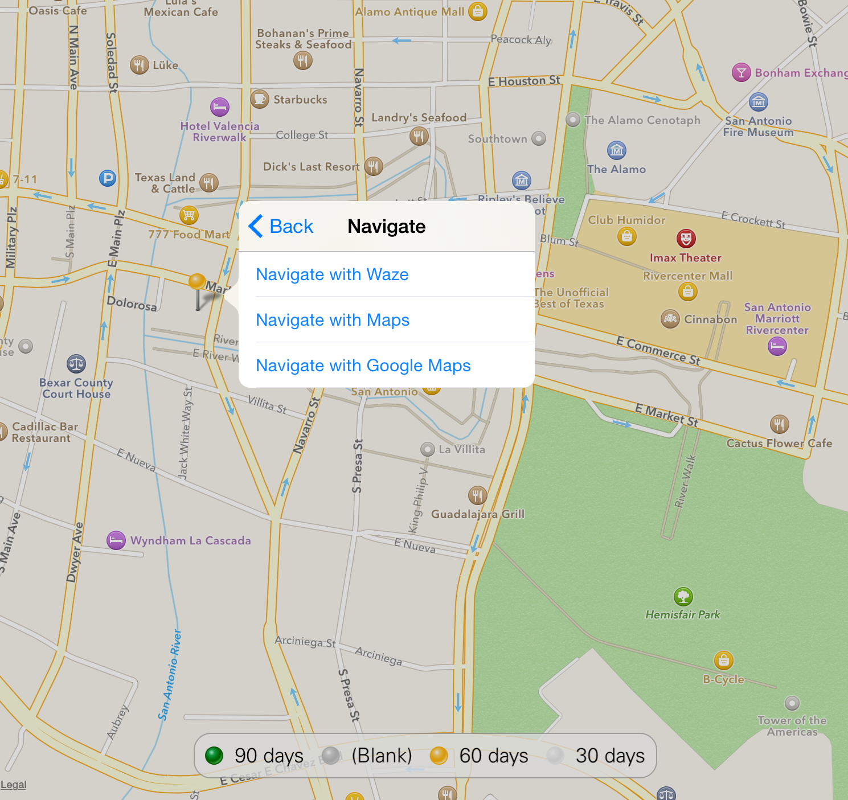Click the 7-11 store label
Viewport: 848px width, 800px height.
(x=25, y=179)
